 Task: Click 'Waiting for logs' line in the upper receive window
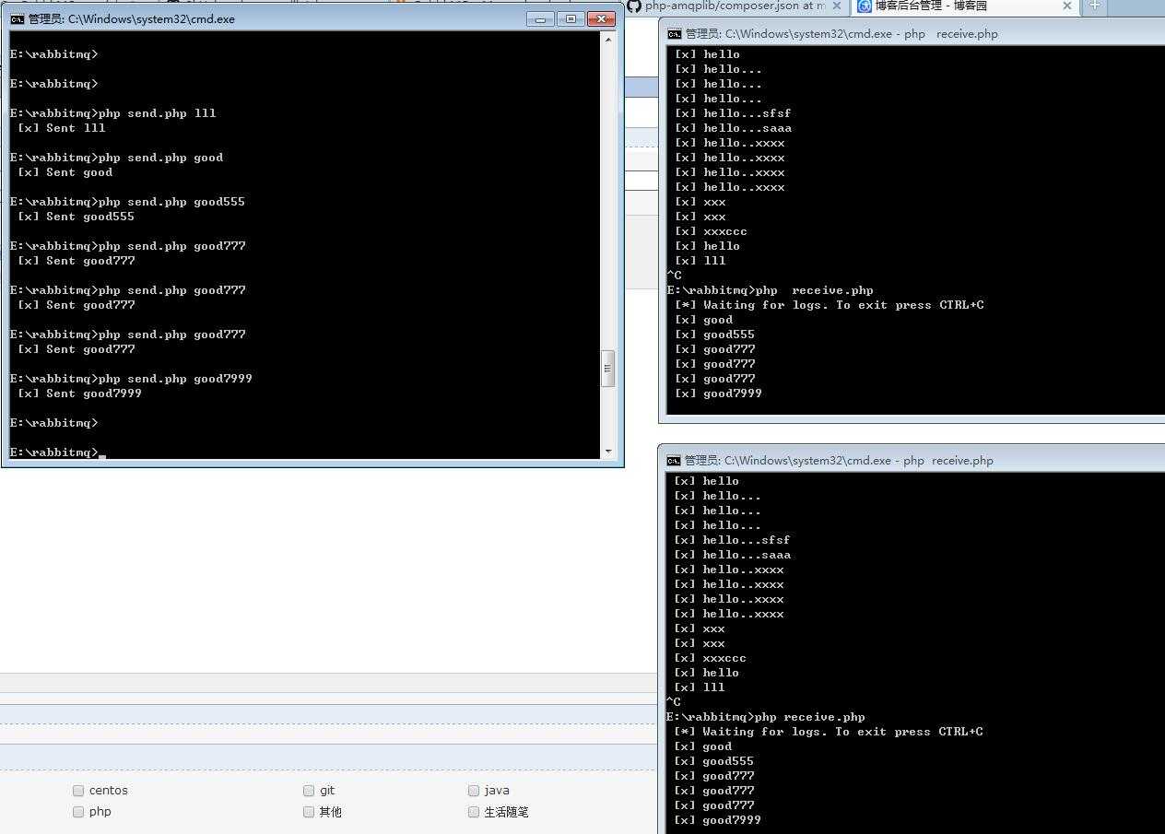tap(830, 305)
